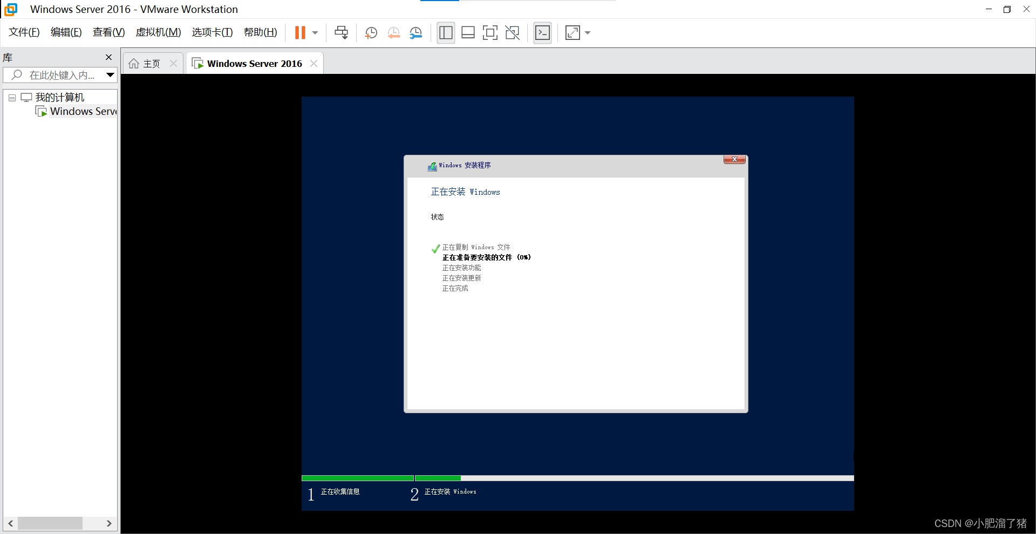This screenshot has height=534, width=1036.
Task: Toggle the library sidebar view
Action: [446, 33]
